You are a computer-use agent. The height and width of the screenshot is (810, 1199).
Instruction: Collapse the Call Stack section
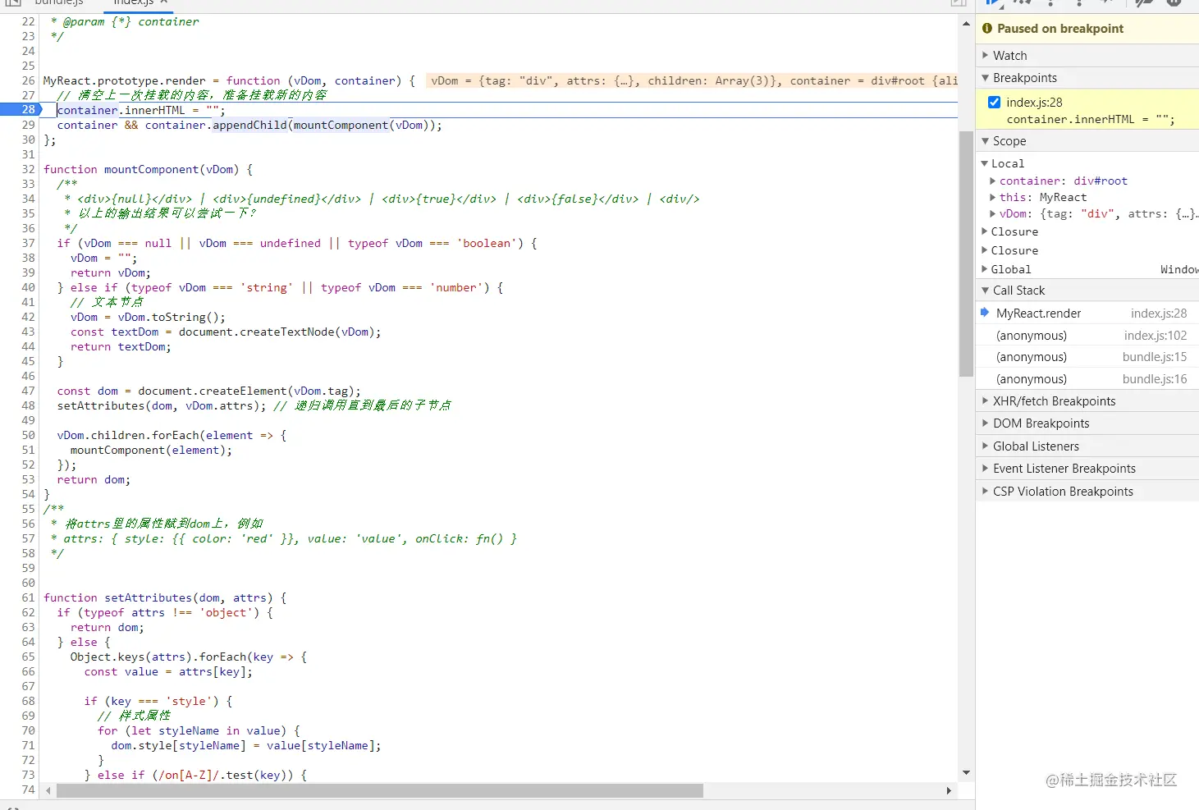click(986, 291)
